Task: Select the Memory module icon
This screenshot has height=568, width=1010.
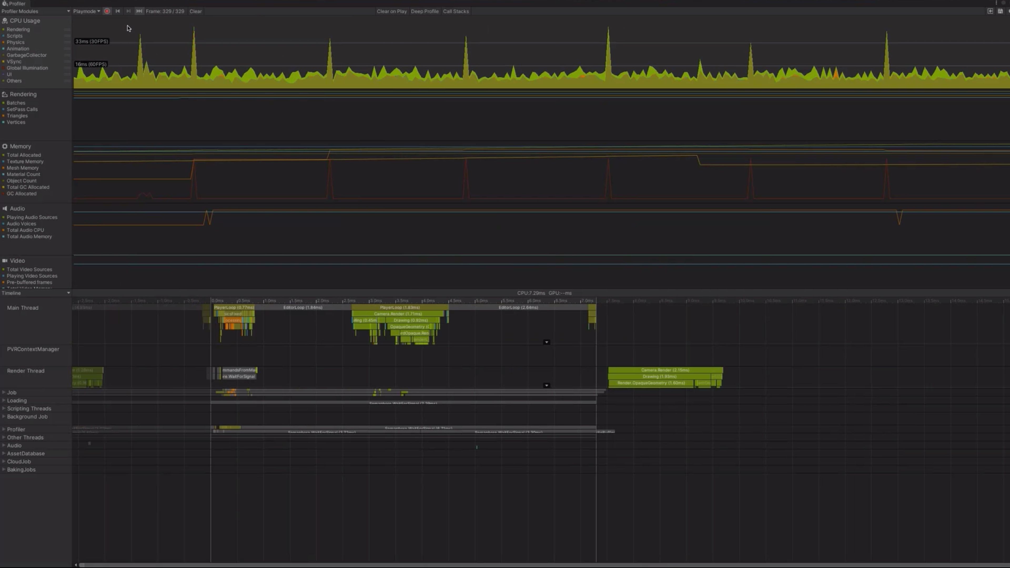Action: pos(4,146)
